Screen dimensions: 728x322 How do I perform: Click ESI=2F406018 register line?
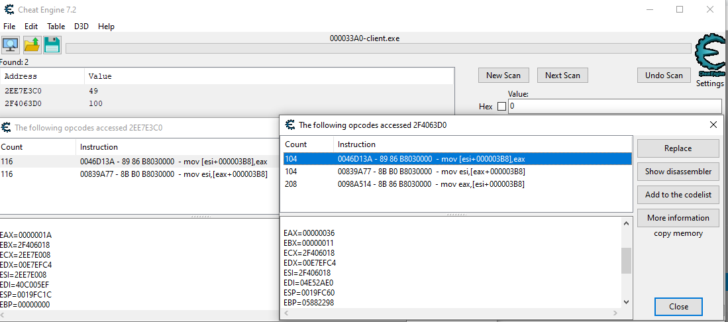click(307, 273)
